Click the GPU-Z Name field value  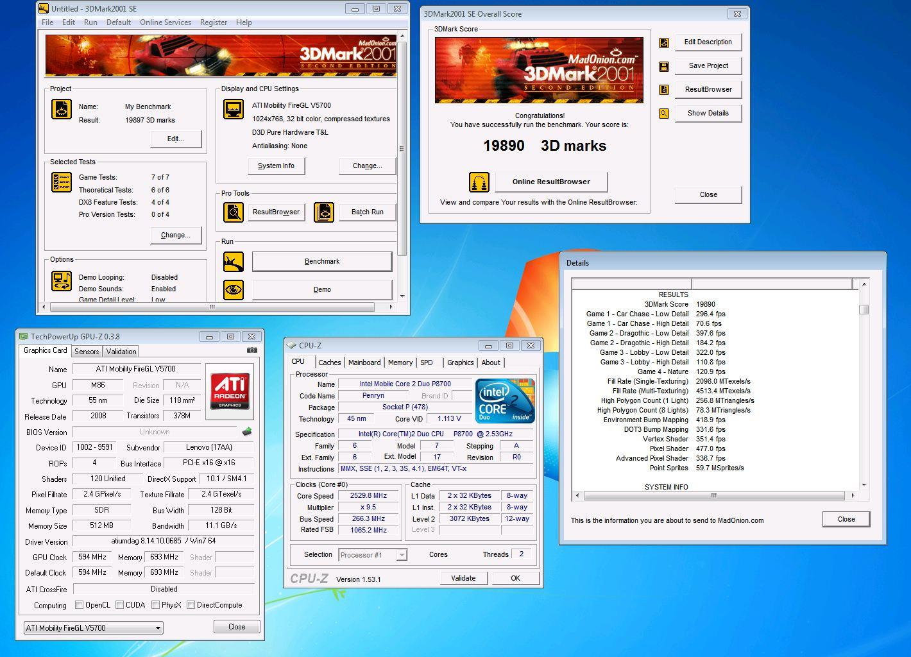point(136,369)
